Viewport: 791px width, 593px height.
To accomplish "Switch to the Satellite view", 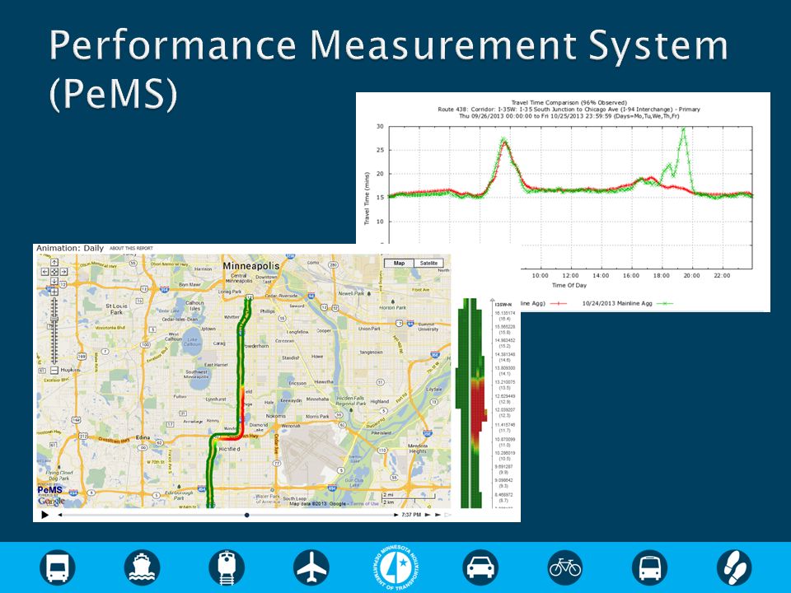I will 428,264.
